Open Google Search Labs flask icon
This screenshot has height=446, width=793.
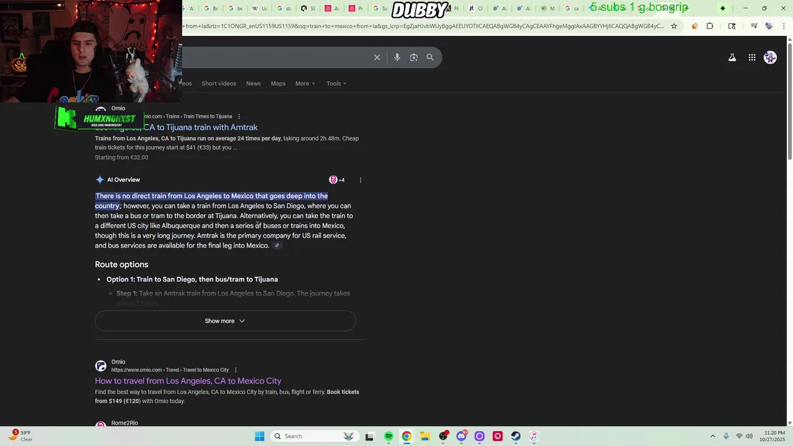pos(732,58)
